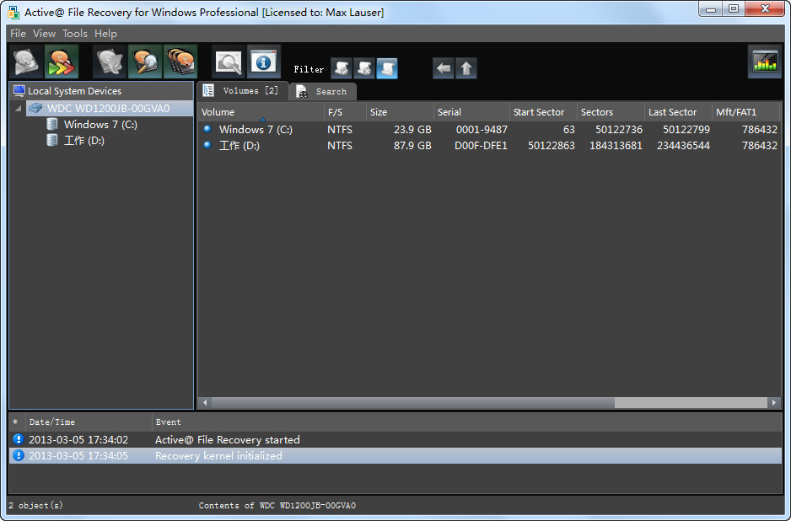Click the hard drive icon beside WDC WD1200JB
The height and width of the screenshot is (521, 791).
[x=35, y=109]
